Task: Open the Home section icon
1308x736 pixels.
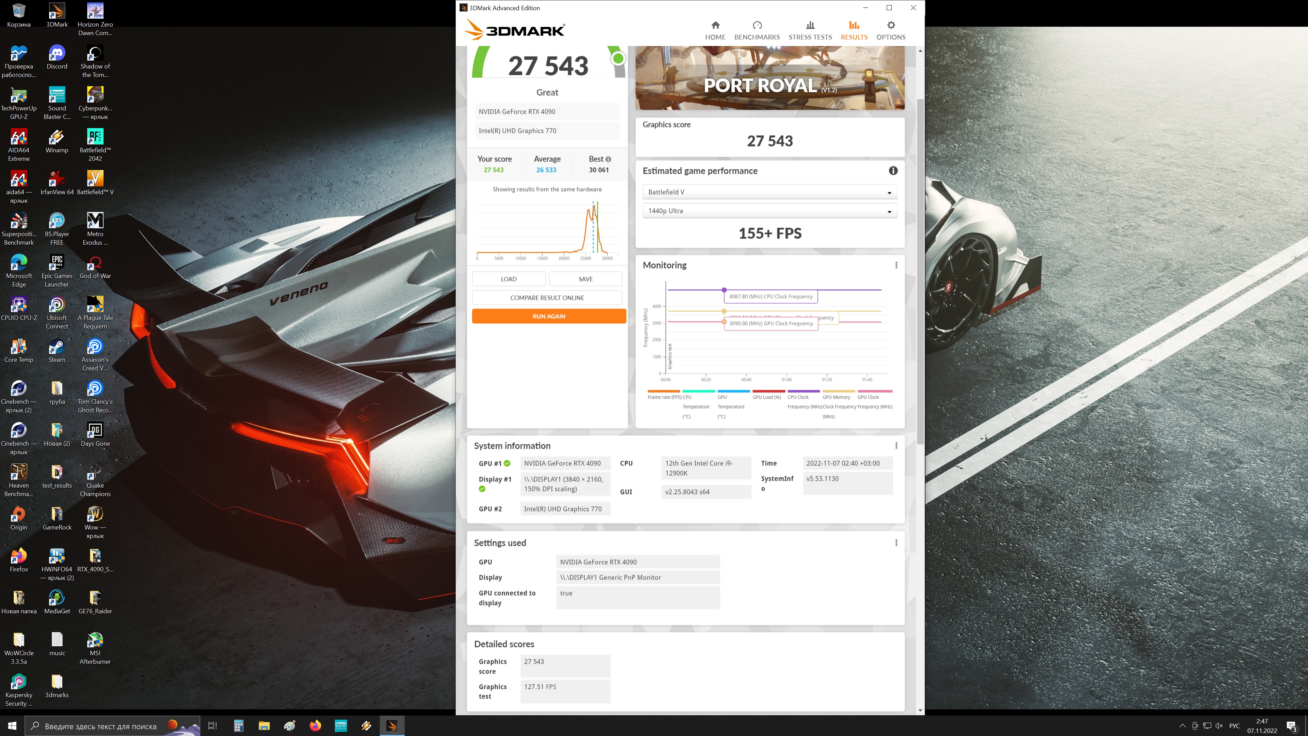Action: tap(715, 26)
